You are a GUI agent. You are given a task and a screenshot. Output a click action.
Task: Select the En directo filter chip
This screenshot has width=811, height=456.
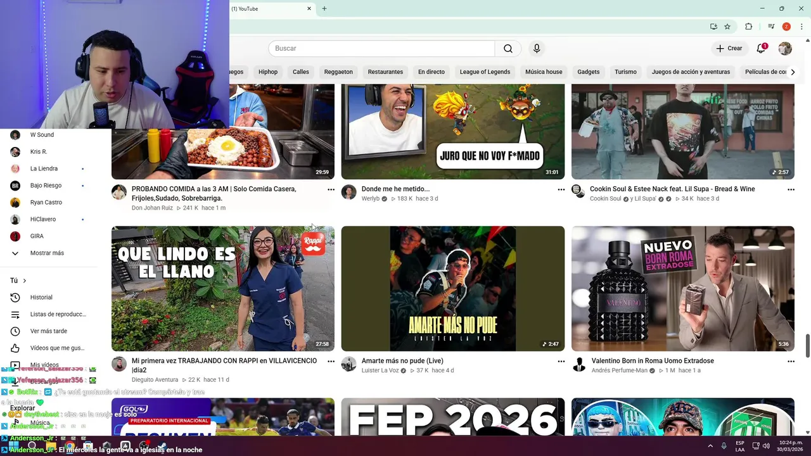[431, 72]
